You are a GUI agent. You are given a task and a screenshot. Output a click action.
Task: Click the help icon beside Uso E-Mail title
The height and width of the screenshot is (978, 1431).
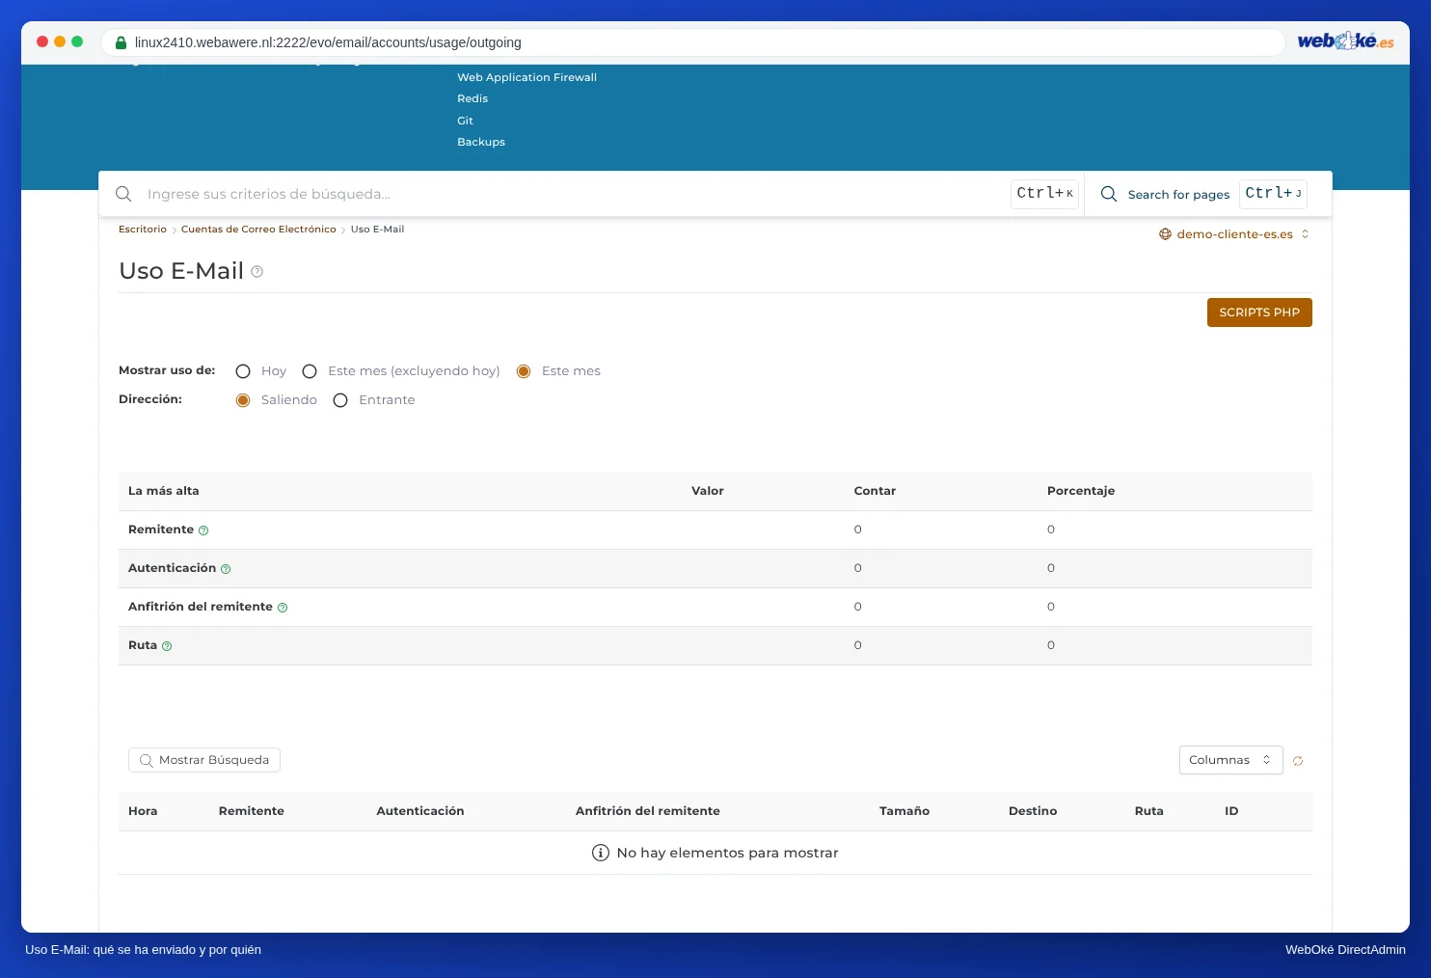256,272
